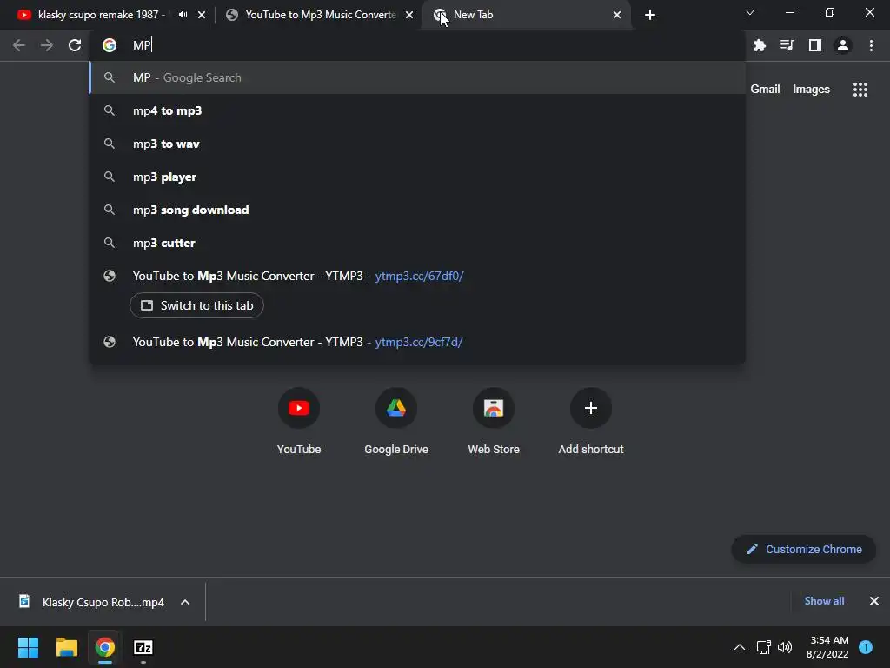Image resolution: width=890 pixels, height=668 pixels.
Task: Click the volume speaker tray icon
Action: pyautogui.click(x=785, y=647)
